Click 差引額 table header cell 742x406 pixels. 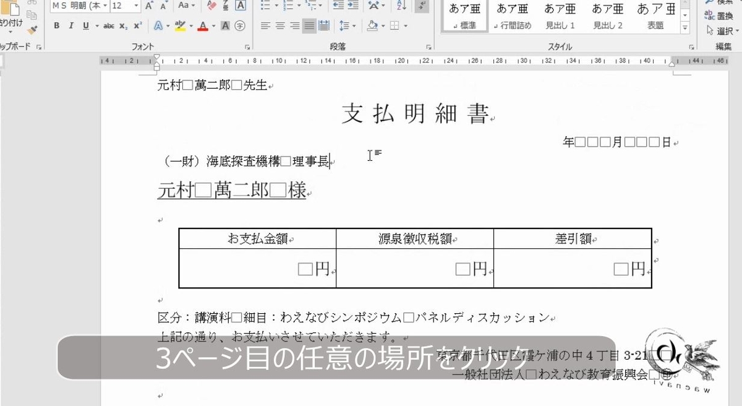coord(573,239)
